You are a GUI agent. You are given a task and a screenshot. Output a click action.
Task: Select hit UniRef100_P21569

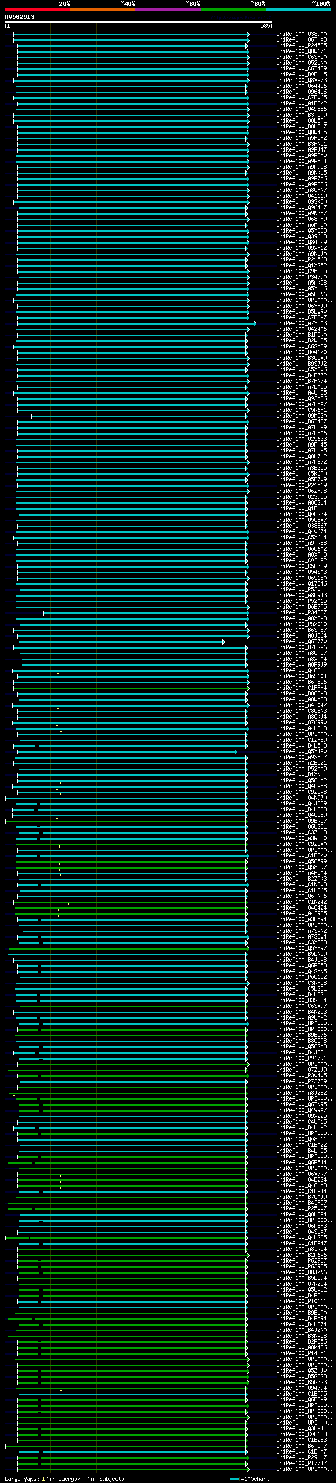(301, 486)
